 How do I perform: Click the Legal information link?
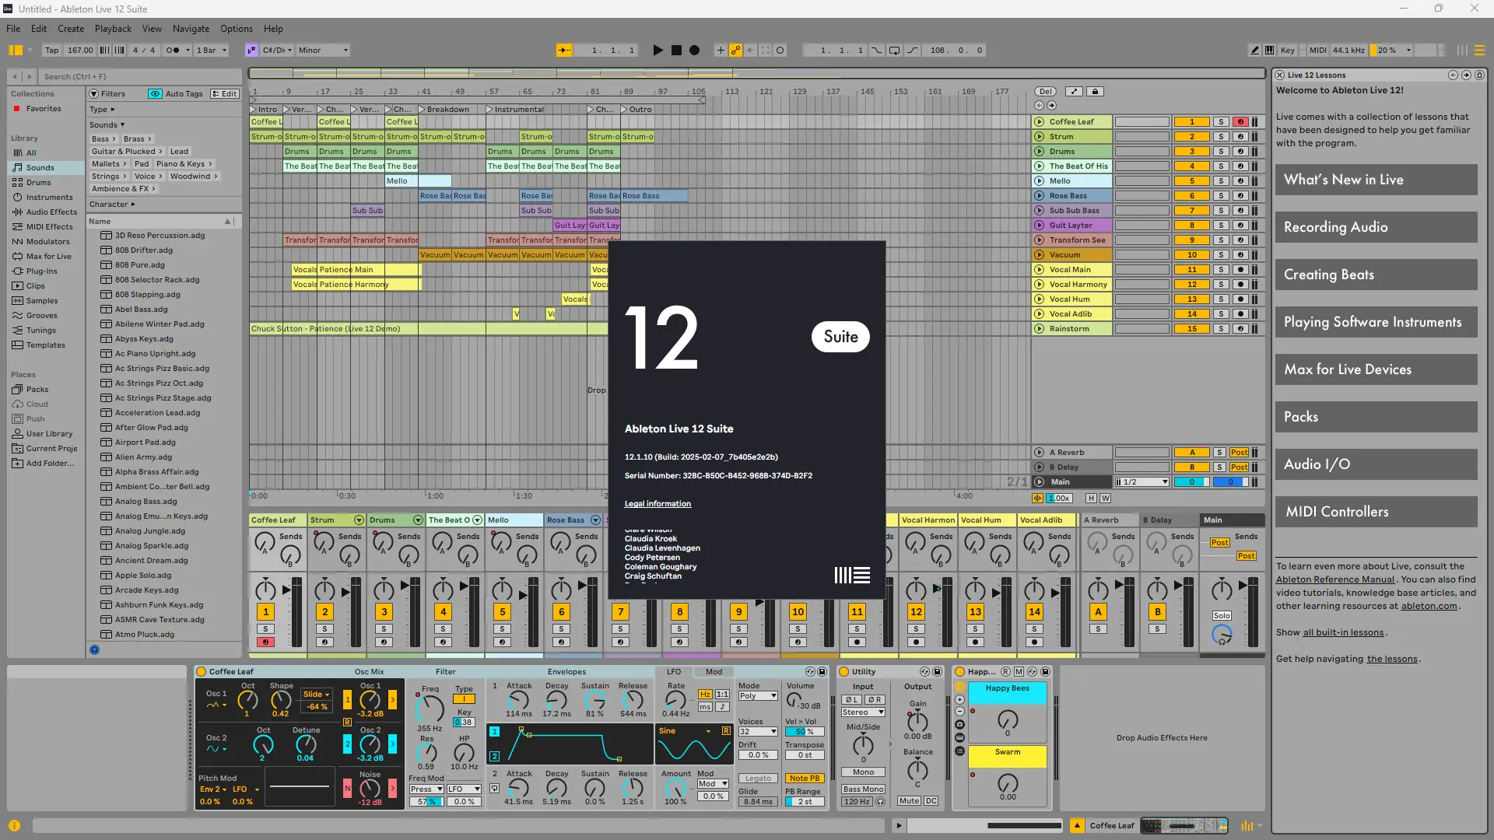click(x=658, y=504)
